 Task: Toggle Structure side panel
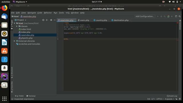12,72
